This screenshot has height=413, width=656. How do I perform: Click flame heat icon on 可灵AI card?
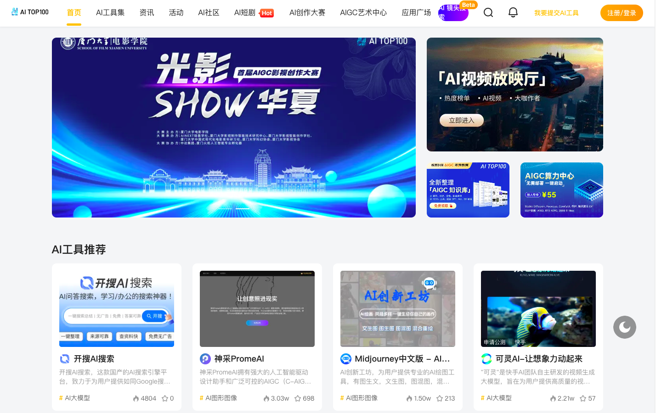553,398
